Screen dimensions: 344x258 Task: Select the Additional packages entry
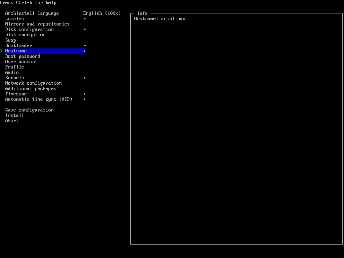tap(31, 89)
